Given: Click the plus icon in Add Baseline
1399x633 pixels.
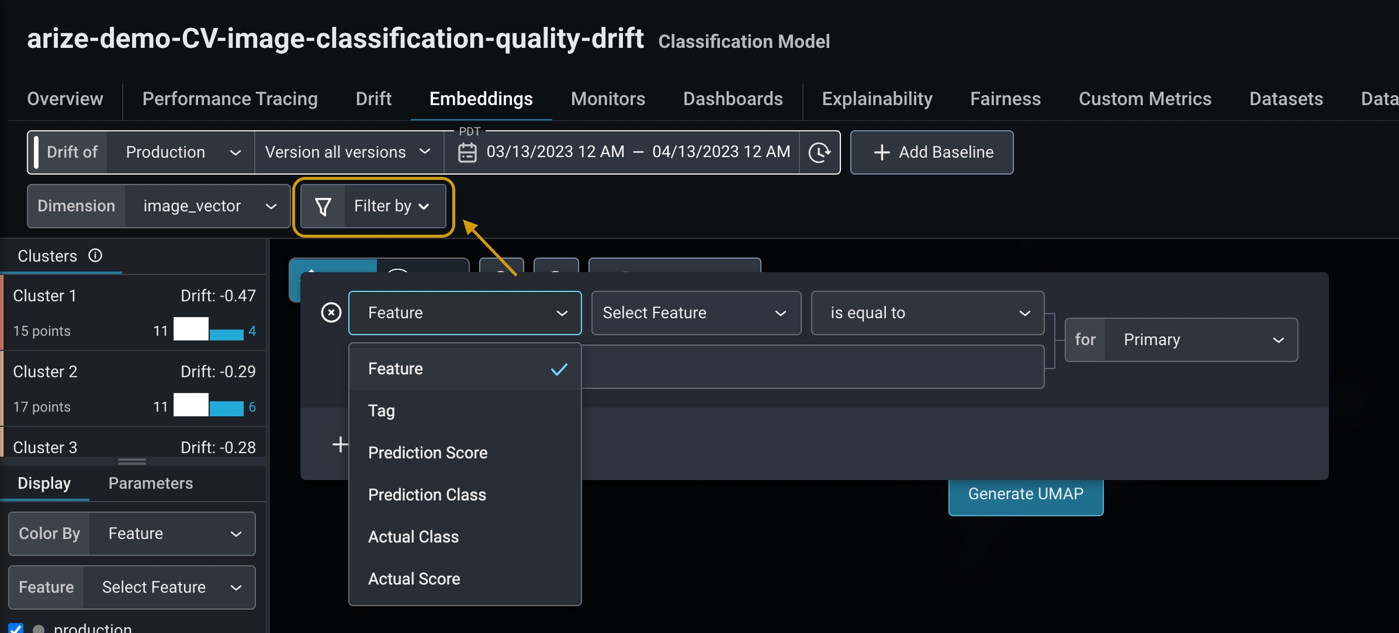Looking at the screenshot, I should coord(882,152).
